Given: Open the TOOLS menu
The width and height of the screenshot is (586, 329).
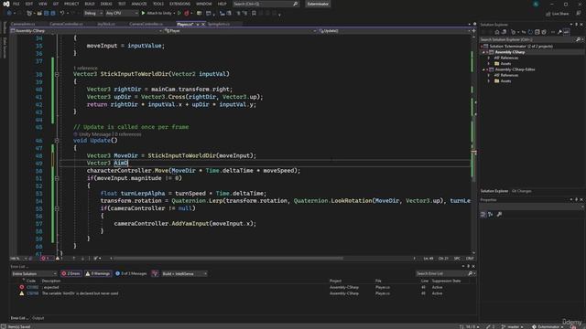Looking at the screenshot, I should pos(158,4).
